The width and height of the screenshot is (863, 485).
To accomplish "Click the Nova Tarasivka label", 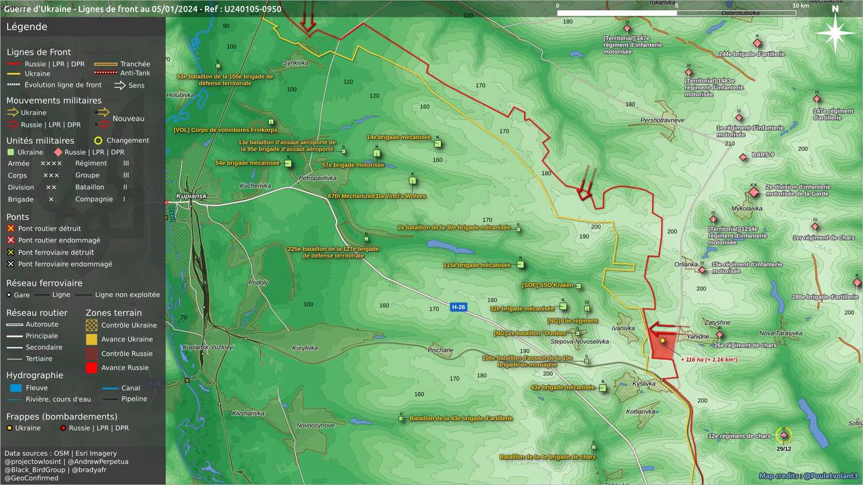I will pyautogui.click(x=781, y=333).
